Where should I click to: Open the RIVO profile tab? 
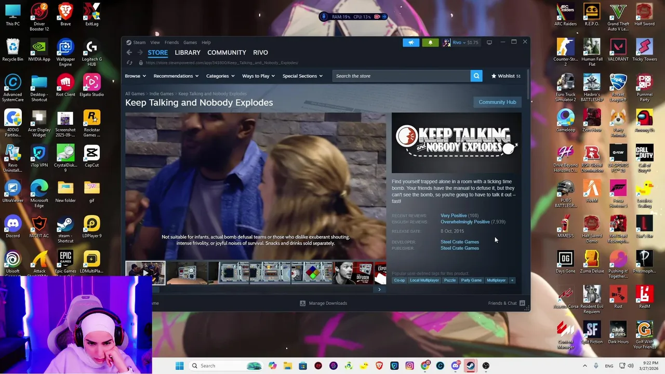[x=260, y=52]
